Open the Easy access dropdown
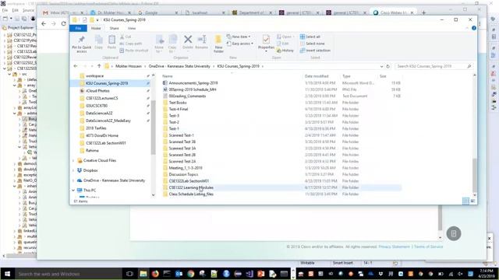 (x=240, y=44)
